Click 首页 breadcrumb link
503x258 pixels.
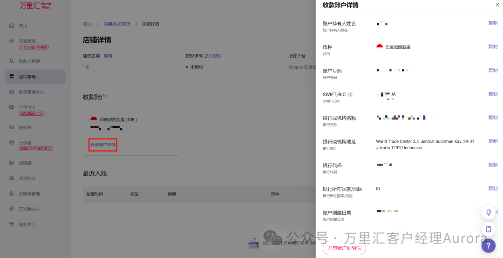87,24
